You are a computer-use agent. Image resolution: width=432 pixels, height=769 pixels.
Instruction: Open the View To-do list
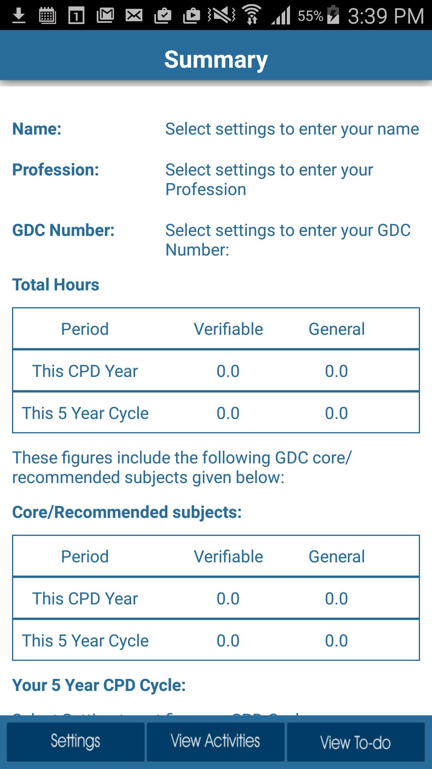[356, 742]
